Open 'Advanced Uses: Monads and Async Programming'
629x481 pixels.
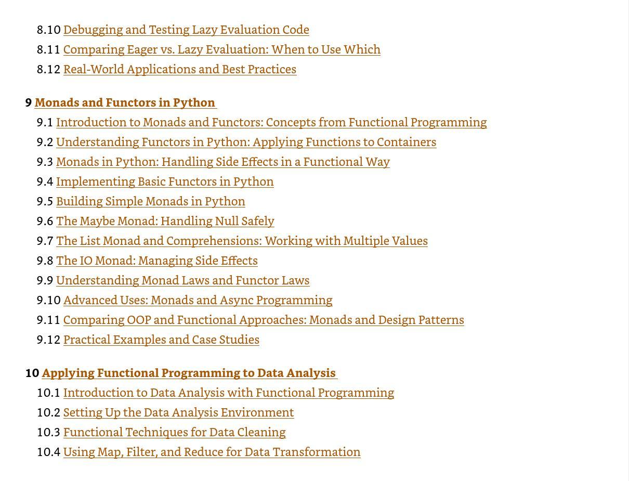[x=198, y=300]
